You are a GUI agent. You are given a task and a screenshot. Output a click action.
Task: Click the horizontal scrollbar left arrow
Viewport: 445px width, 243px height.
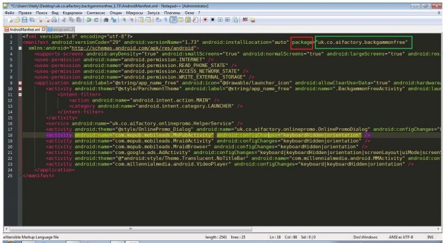[6, 228]
